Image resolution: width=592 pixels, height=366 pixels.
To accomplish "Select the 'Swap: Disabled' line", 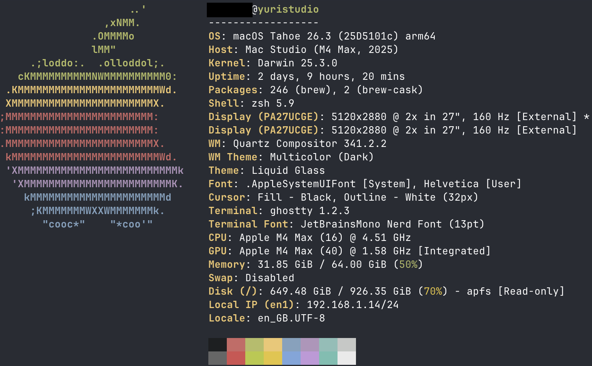I will (251, 278).
